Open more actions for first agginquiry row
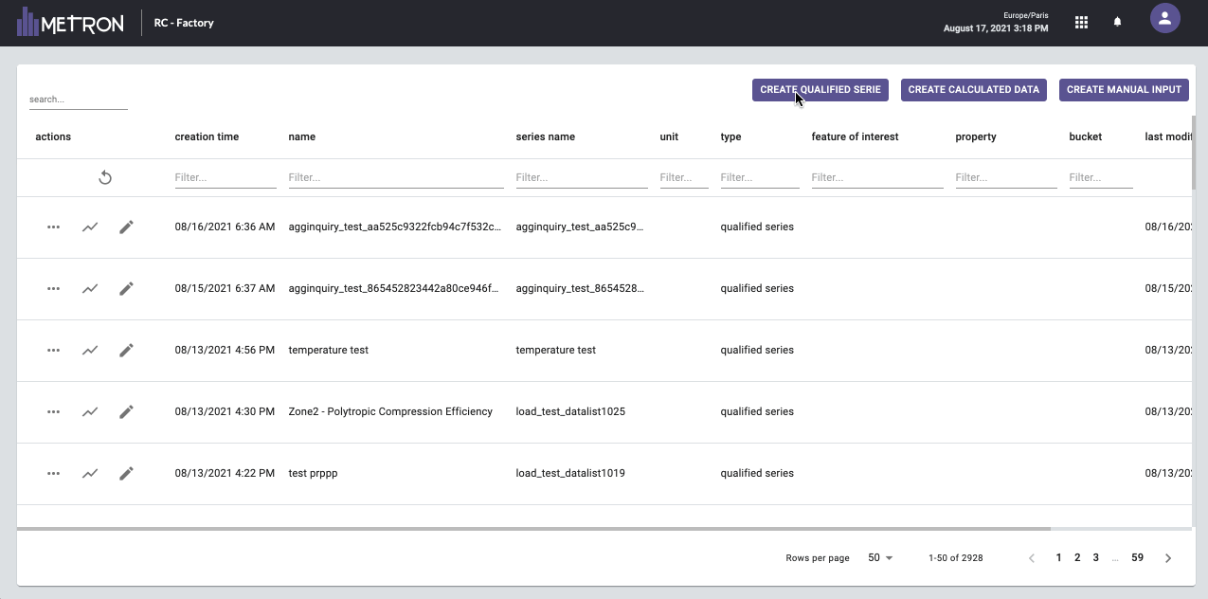This screenshot has height=599, width=1208. 54,227
